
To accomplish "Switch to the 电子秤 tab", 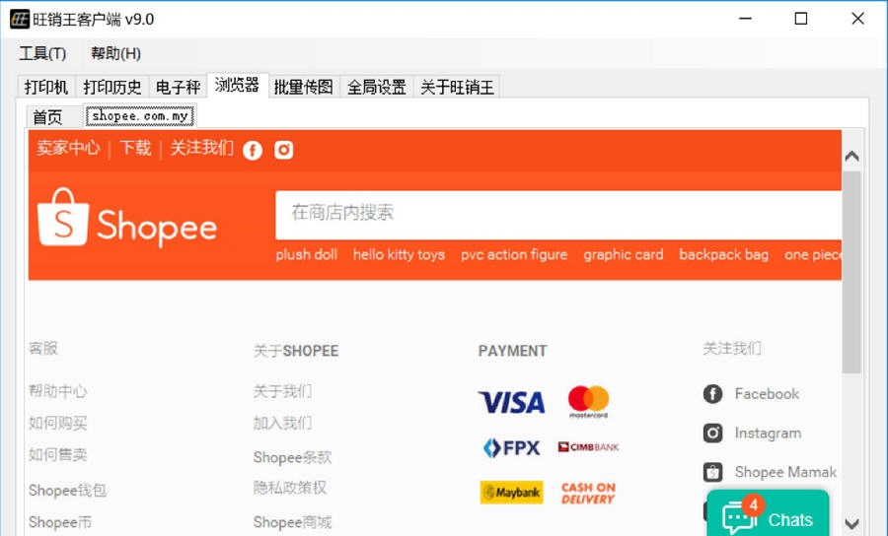I will pos(178,87).
